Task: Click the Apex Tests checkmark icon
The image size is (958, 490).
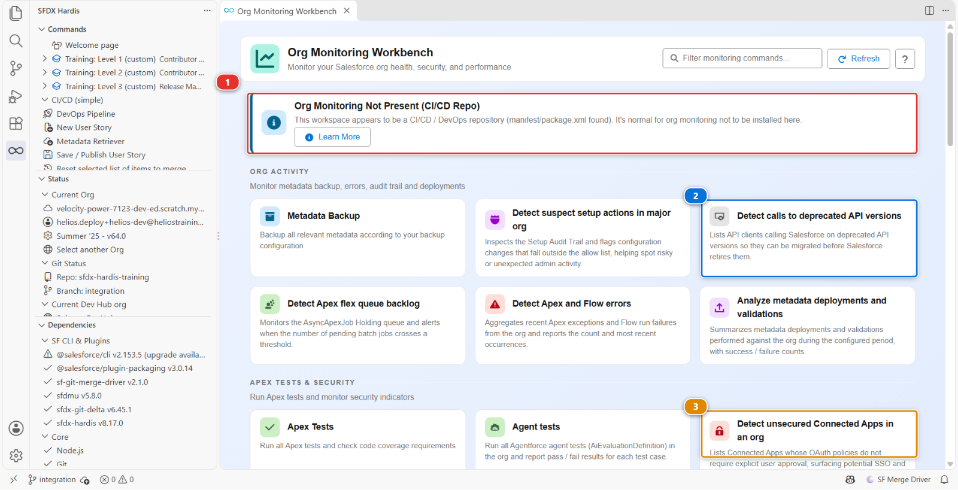Action: 269,427
